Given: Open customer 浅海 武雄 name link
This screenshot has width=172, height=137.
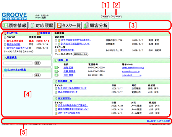Looking at the screenshot, I should 68,68.
